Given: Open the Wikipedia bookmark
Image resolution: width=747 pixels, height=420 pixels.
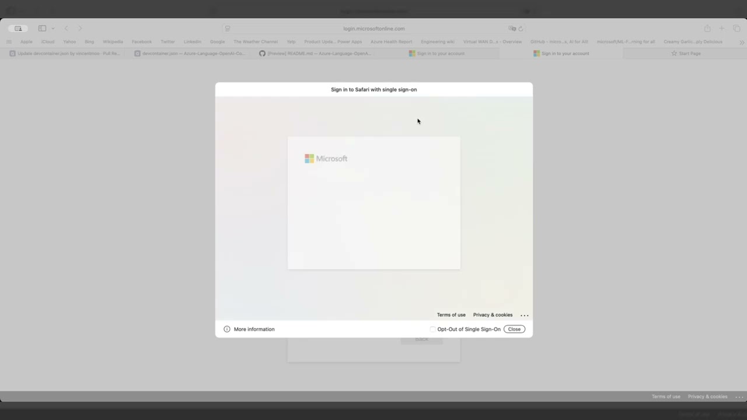Looking at the screenshot, I should pos(113,41).
